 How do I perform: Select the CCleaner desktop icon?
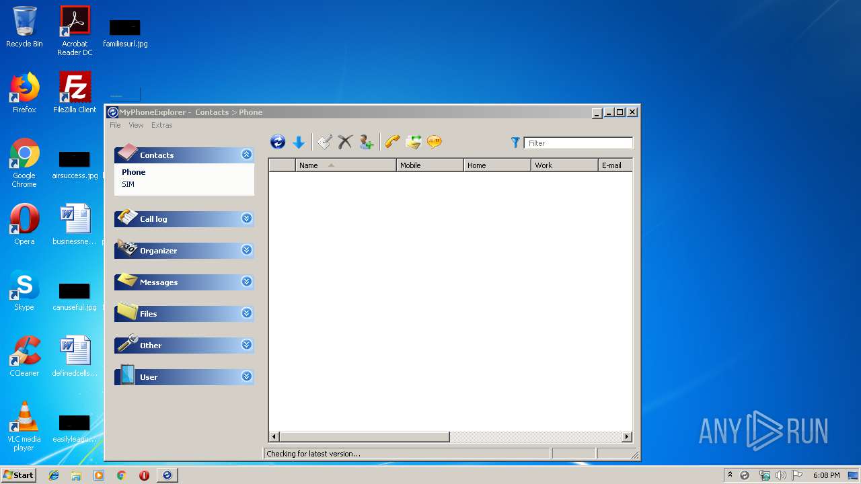[24, 356]
